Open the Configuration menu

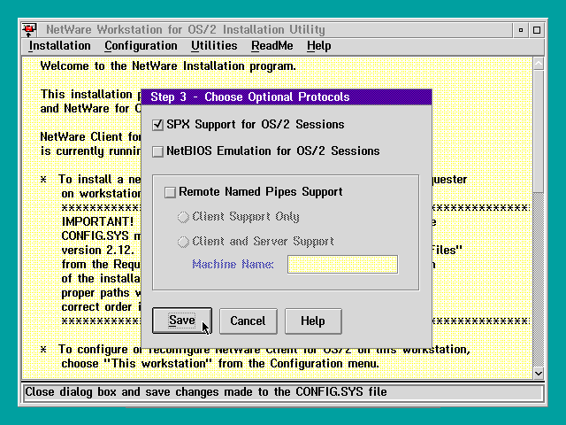(141, 46)
